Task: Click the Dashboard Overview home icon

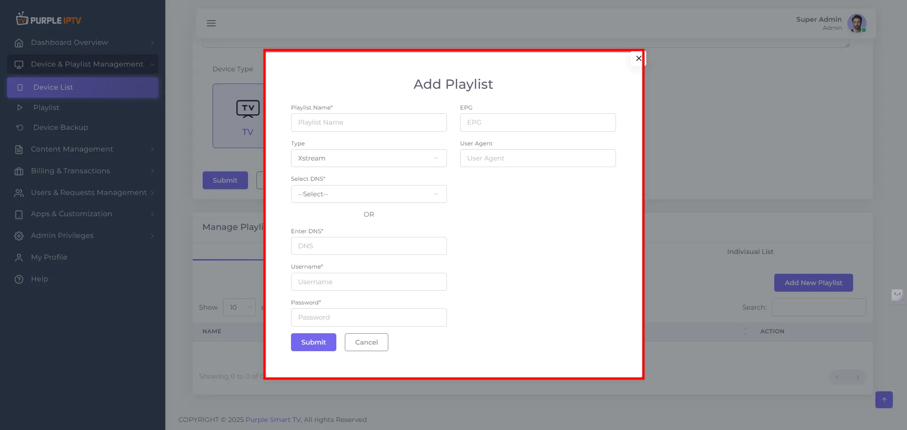Action: click(x=19, y=43)
